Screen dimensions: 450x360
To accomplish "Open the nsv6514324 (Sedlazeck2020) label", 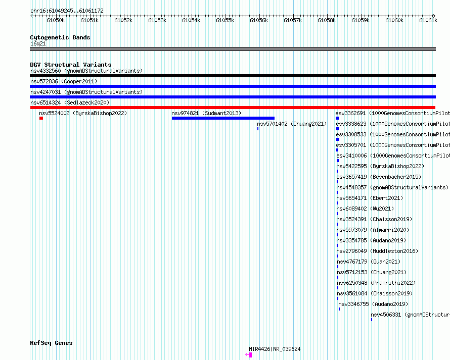I will click(70, 102).
